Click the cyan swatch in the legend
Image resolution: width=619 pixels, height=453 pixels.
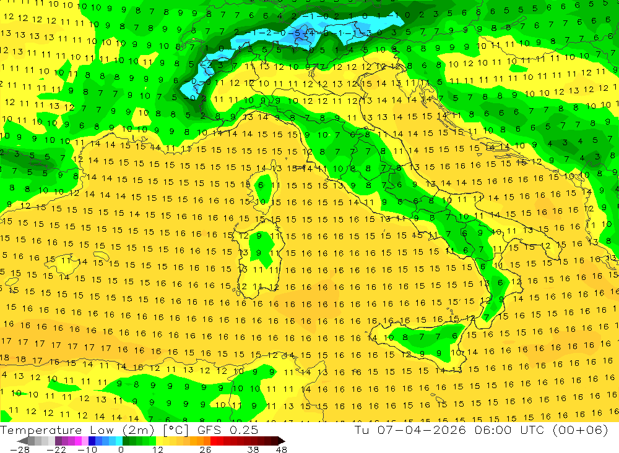pos(119,441)
